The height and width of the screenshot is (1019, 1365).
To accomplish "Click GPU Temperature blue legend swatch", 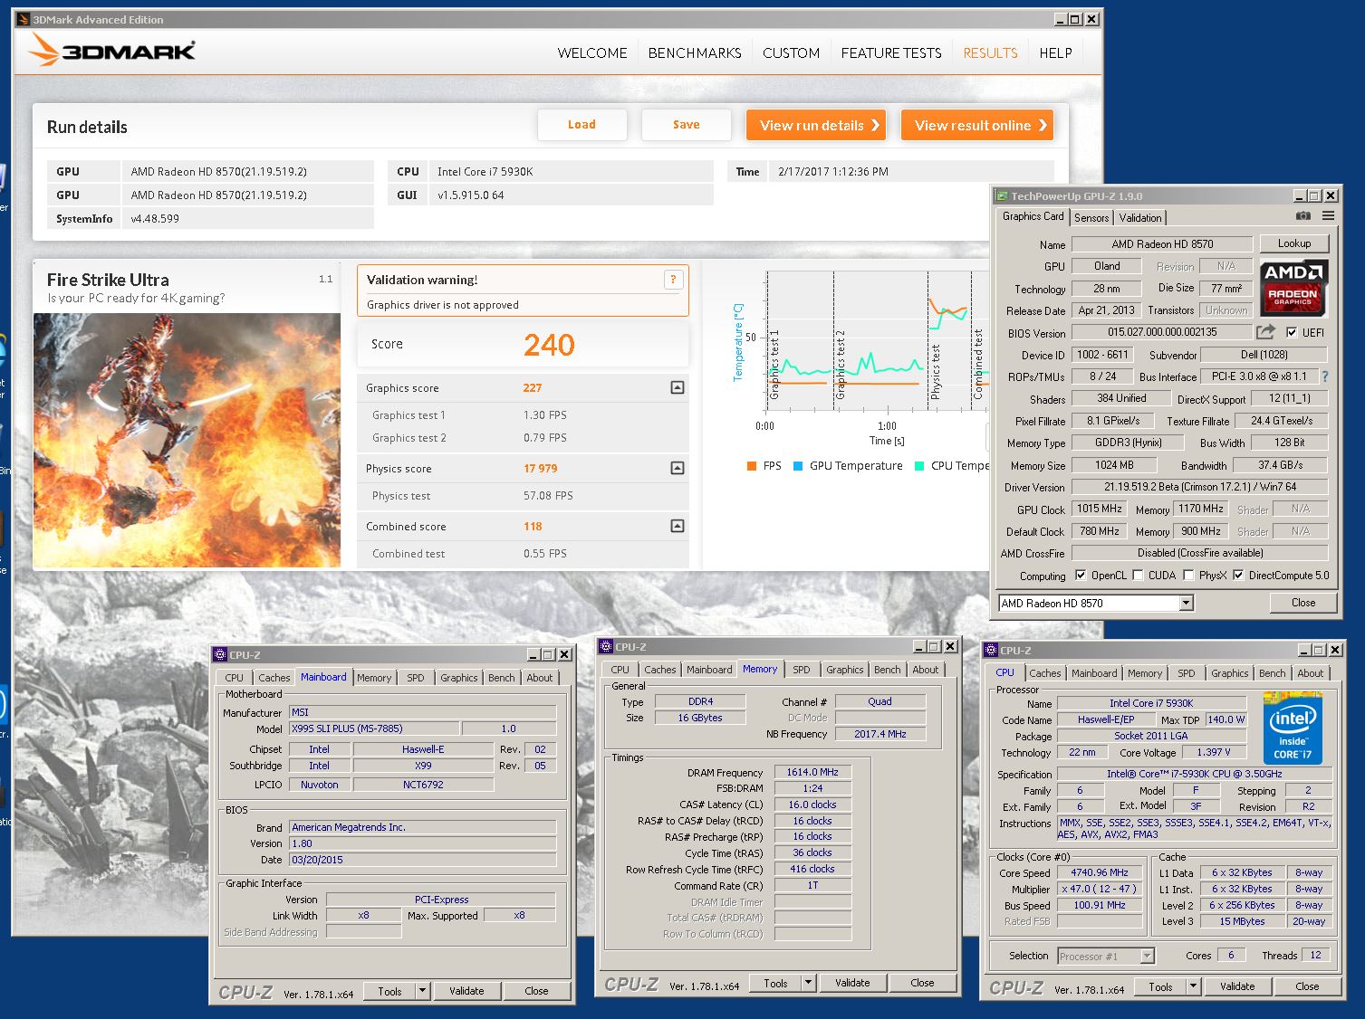I will pyautogui.click(x=798, y=466).
